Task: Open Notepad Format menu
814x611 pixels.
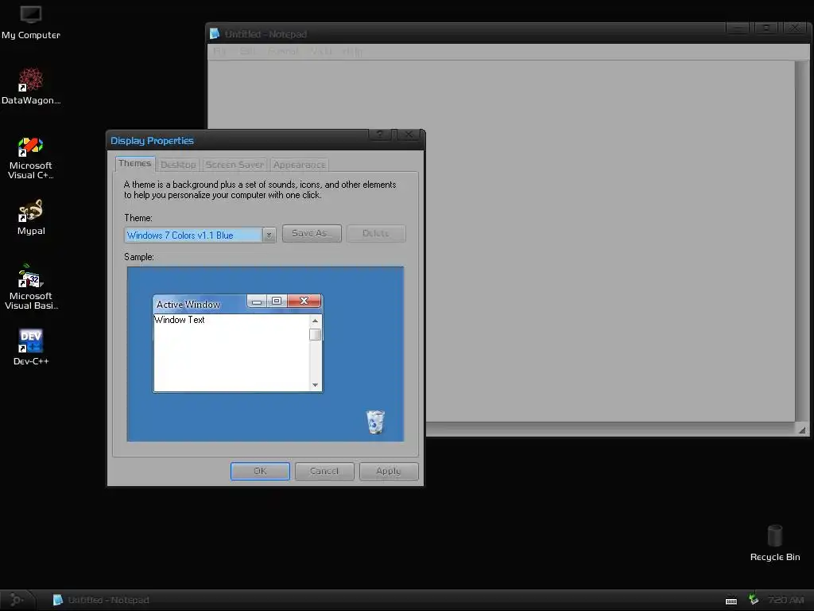Action: (x=284, y=51)
